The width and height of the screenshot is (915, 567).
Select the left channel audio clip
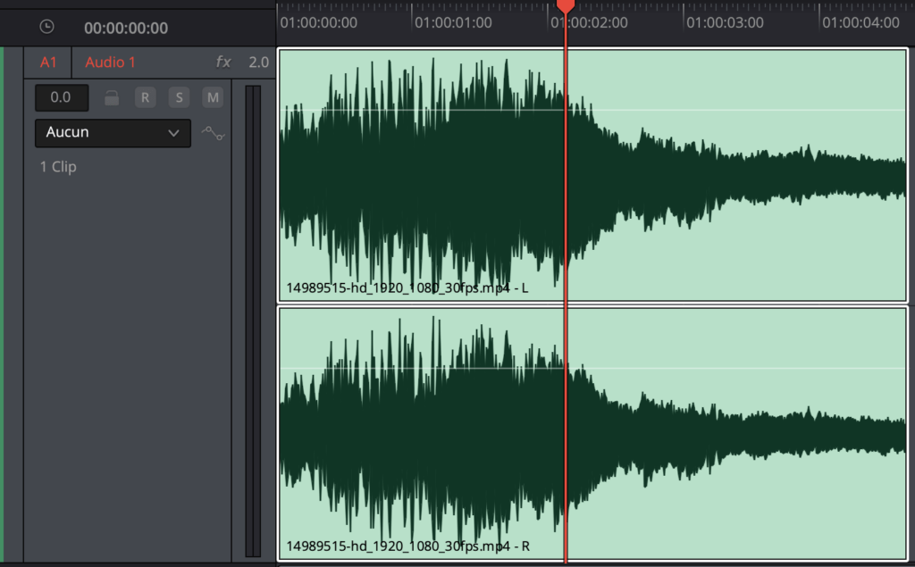(x=592, y=175)
